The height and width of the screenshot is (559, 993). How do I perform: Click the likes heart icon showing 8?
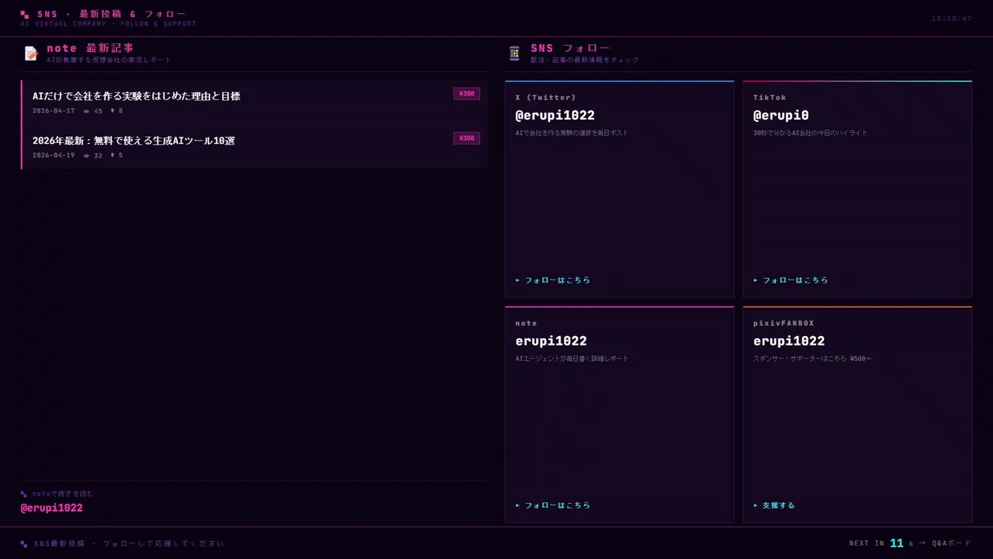tap(112, 111)
